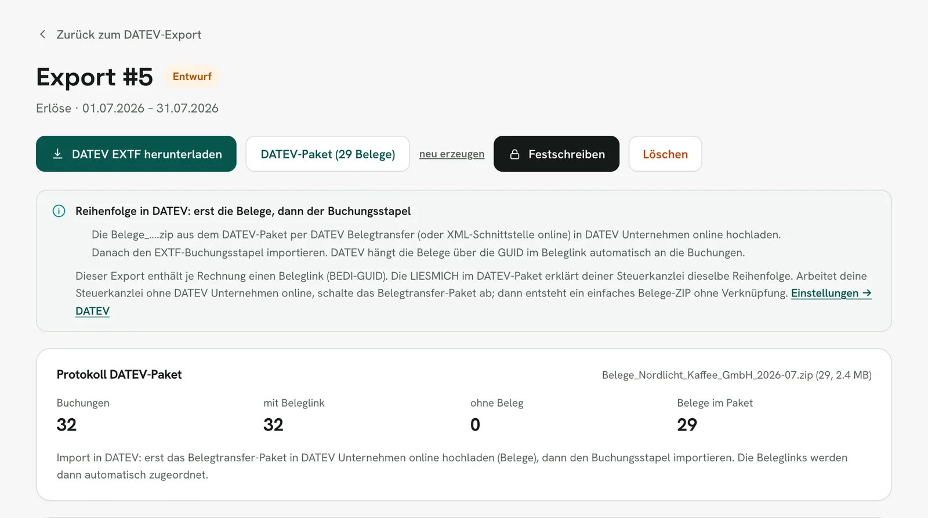Click the Reihenfolge in DATEV heading text
928x518 pixels.
243,211
